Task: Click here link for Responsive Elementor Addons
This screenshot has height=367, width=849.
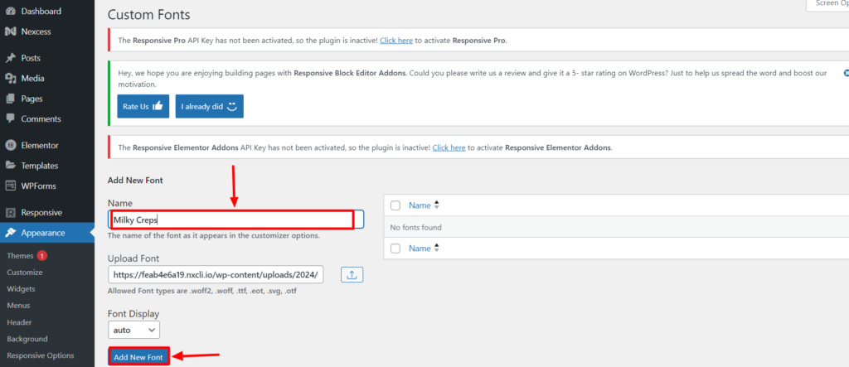Action: point(449,147)
